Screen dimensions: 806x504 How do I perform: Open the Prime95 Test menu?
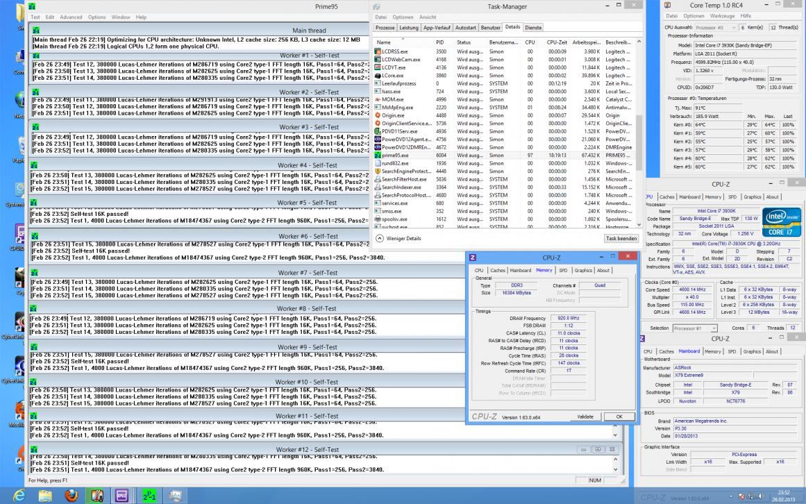click(35, 17)
